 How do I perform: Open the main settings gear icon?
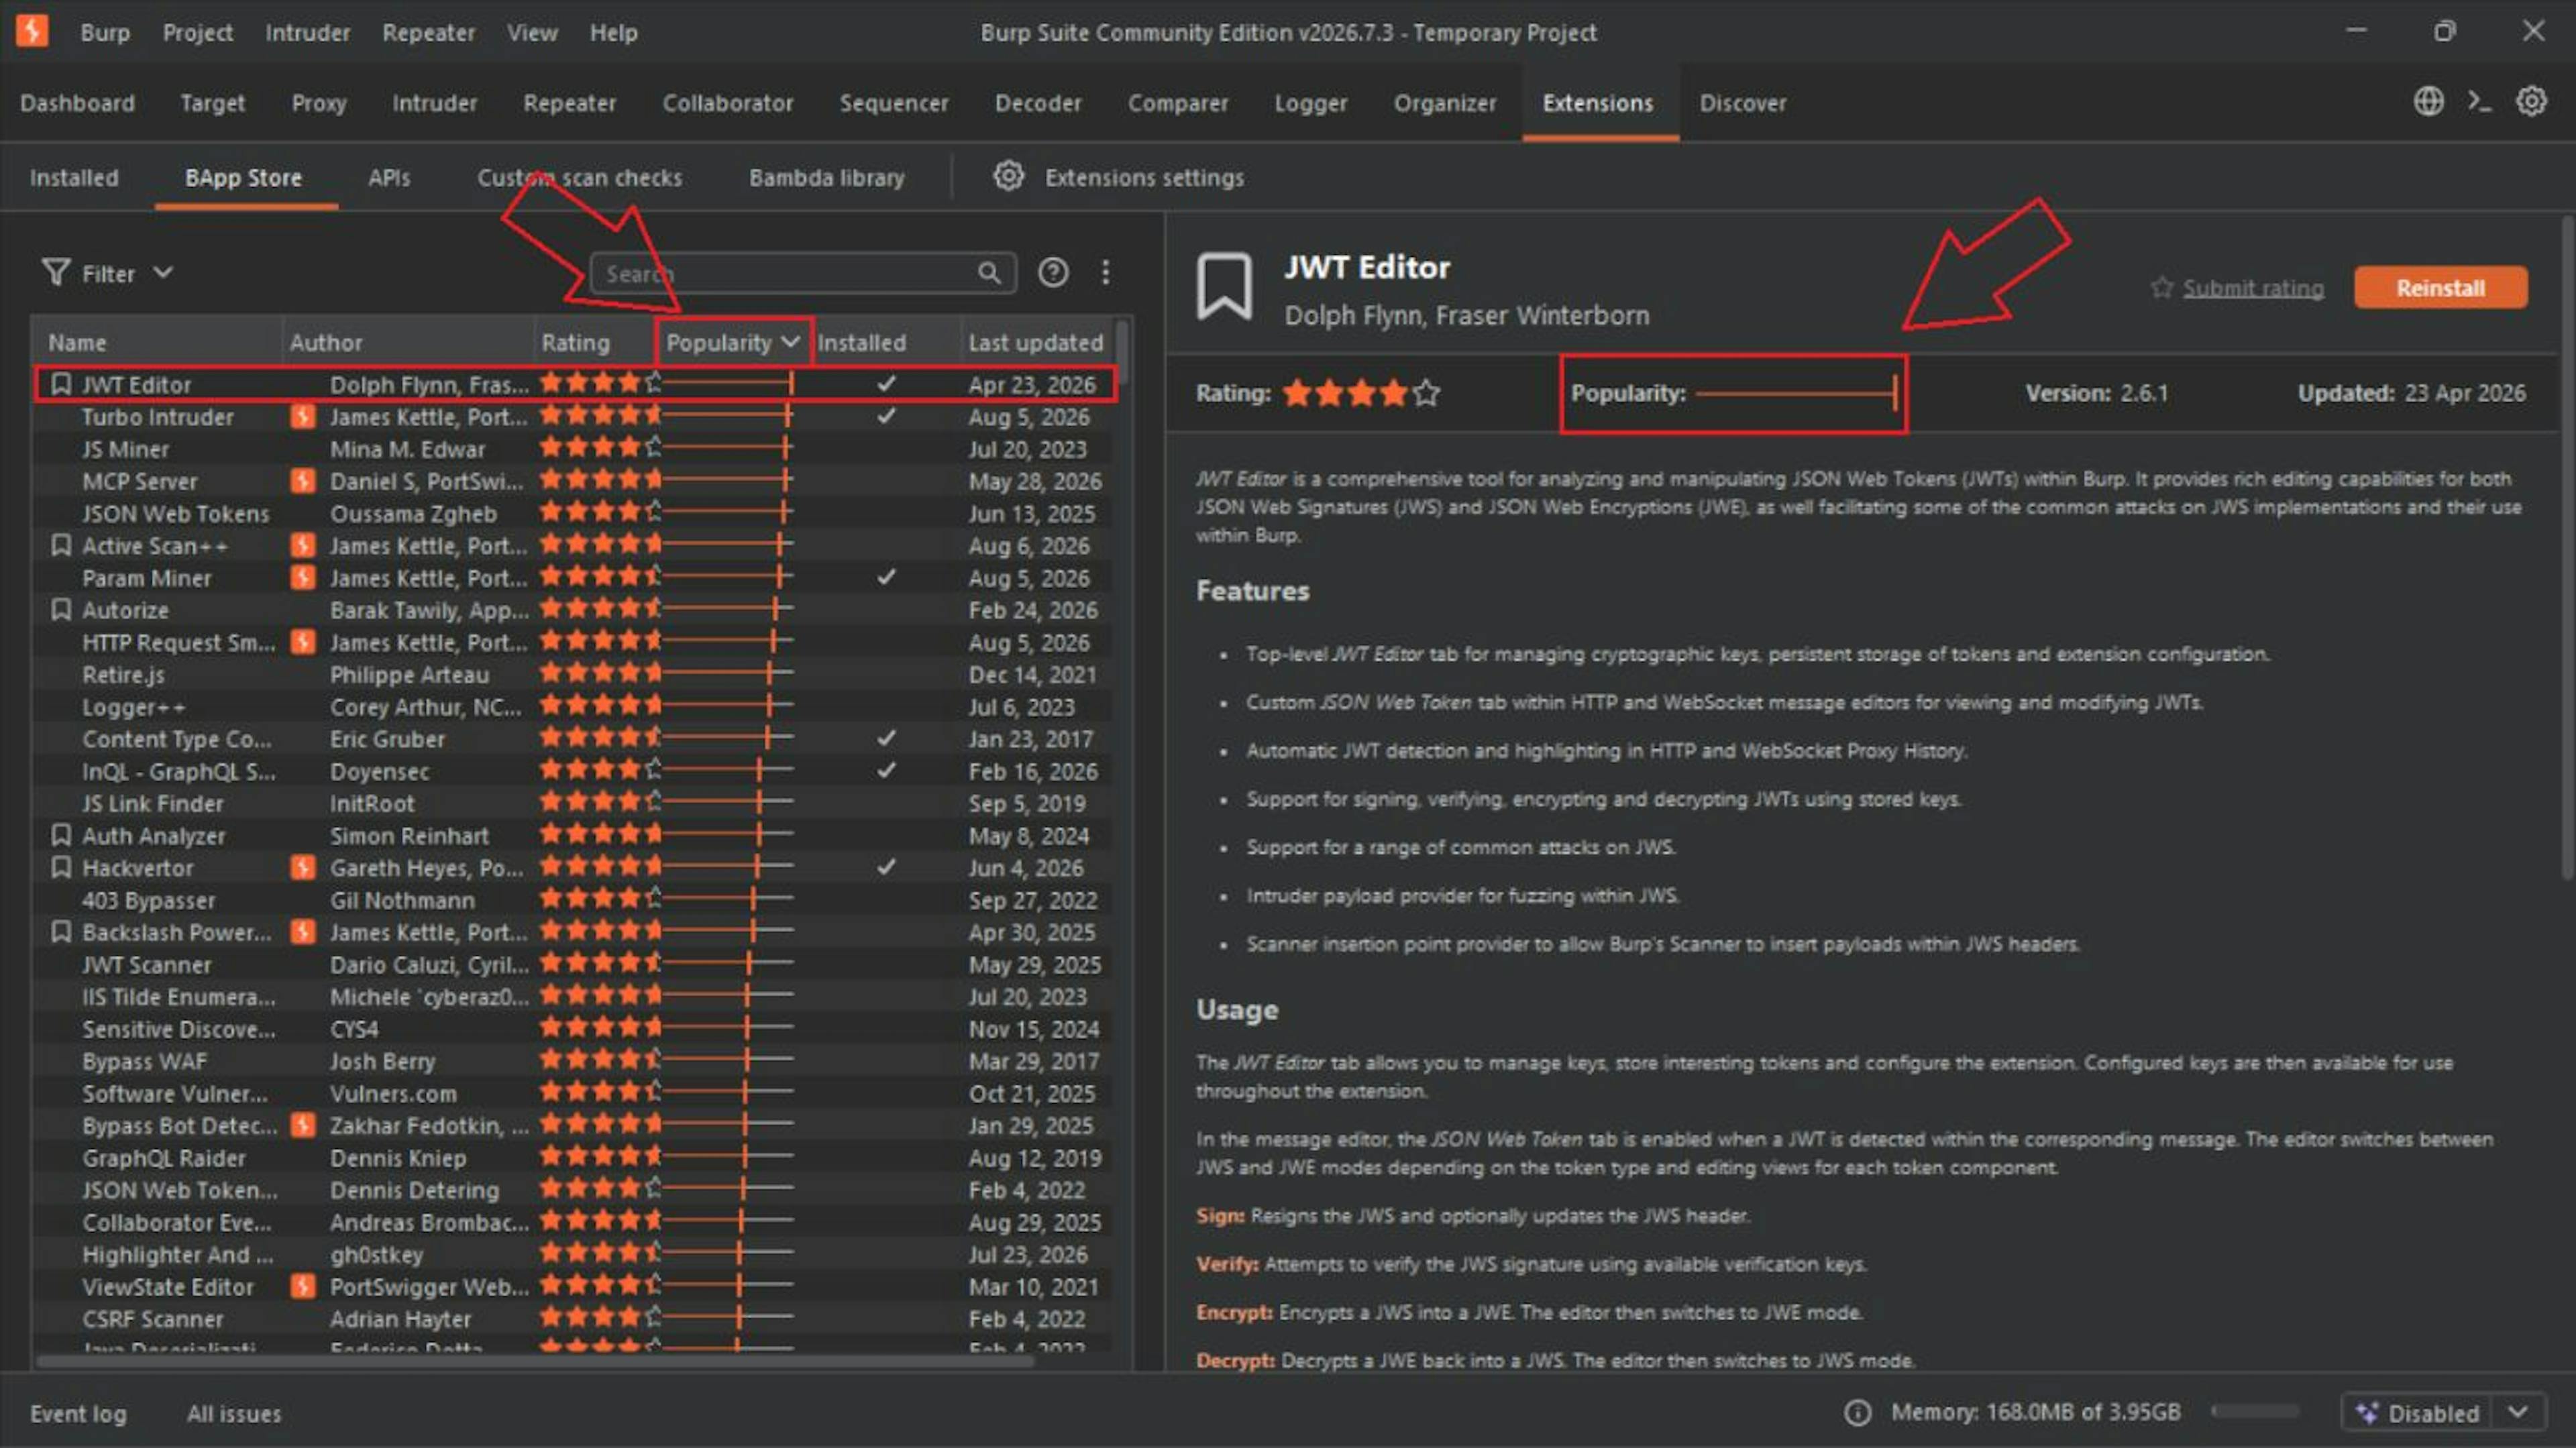tap(2531, 102)
